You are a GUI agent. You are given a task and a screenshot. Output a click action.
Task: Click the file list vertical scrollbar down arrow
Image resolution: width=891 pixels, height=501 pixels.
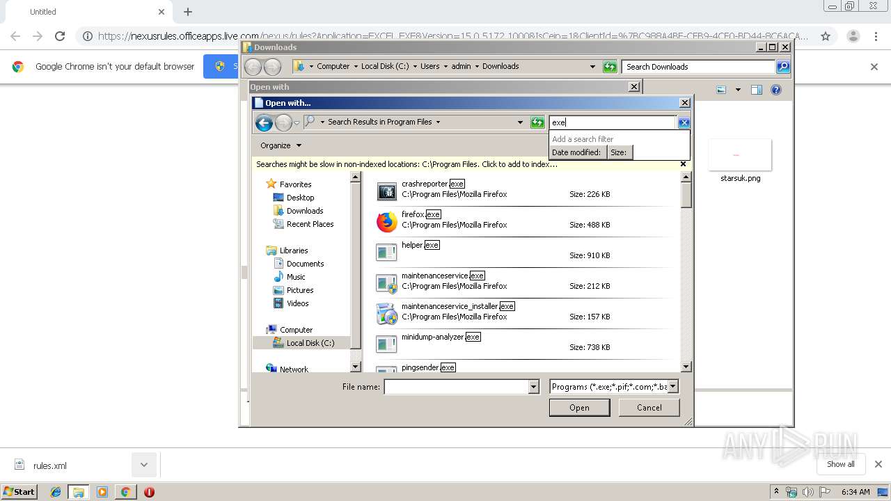pyautogui.click(x=686, y=367)
